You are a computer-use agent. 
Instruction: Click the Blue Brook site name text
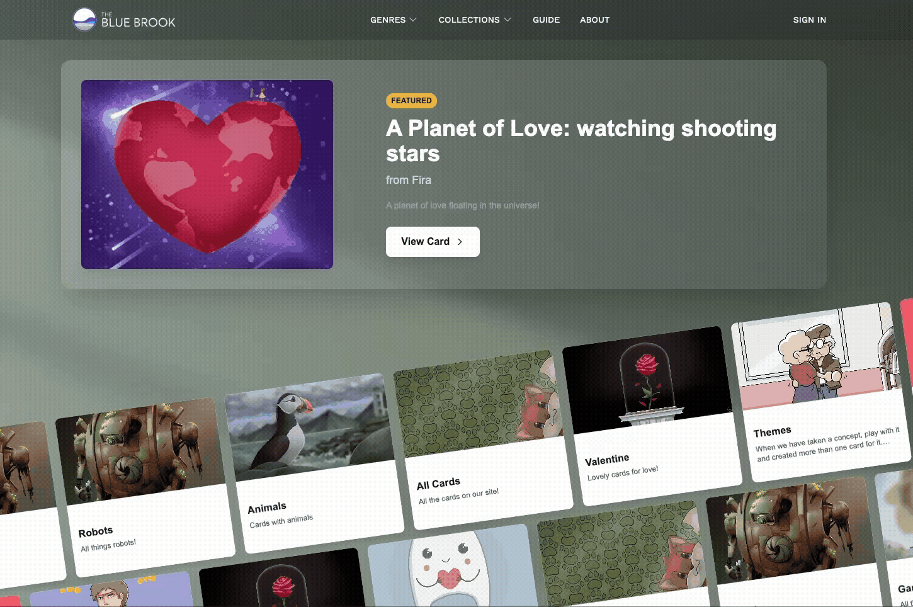(x=138, y=22)
